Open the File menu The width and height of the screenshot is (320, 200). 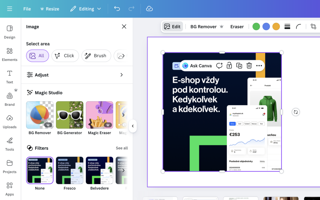click(27, 9)
